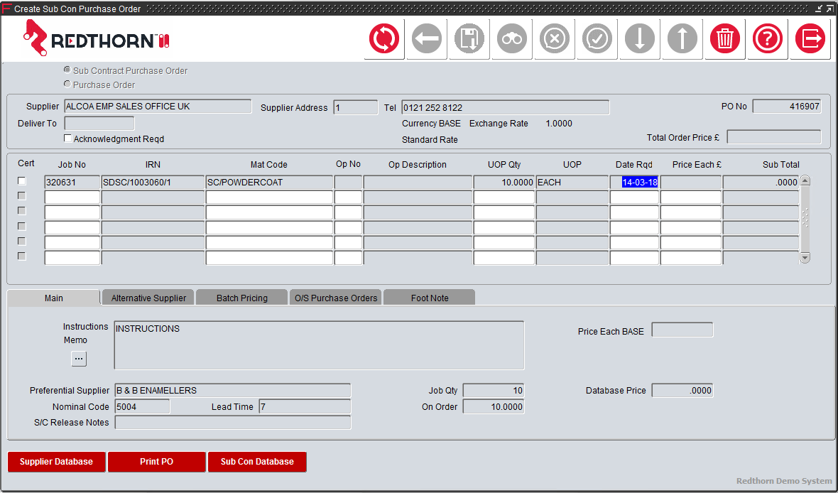The image size is (838, 493).
Task: Click the Print PO button
Action: (156, 462)
